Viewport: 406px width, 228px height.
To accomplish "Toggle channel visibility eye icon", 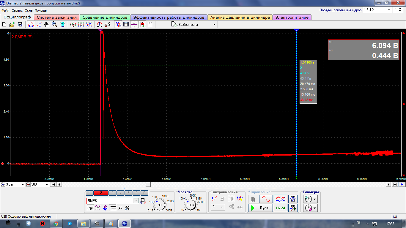I will pos(90,208).
